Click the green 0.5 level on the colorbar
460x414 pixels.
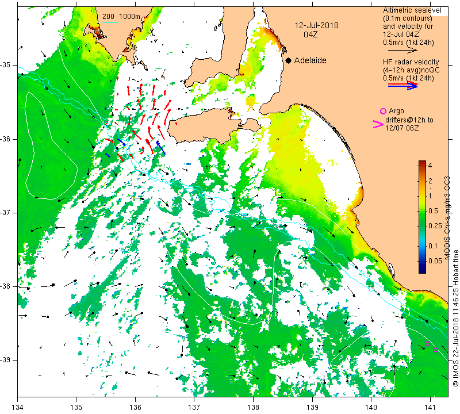pyautogui.click(x=422, y=210)
